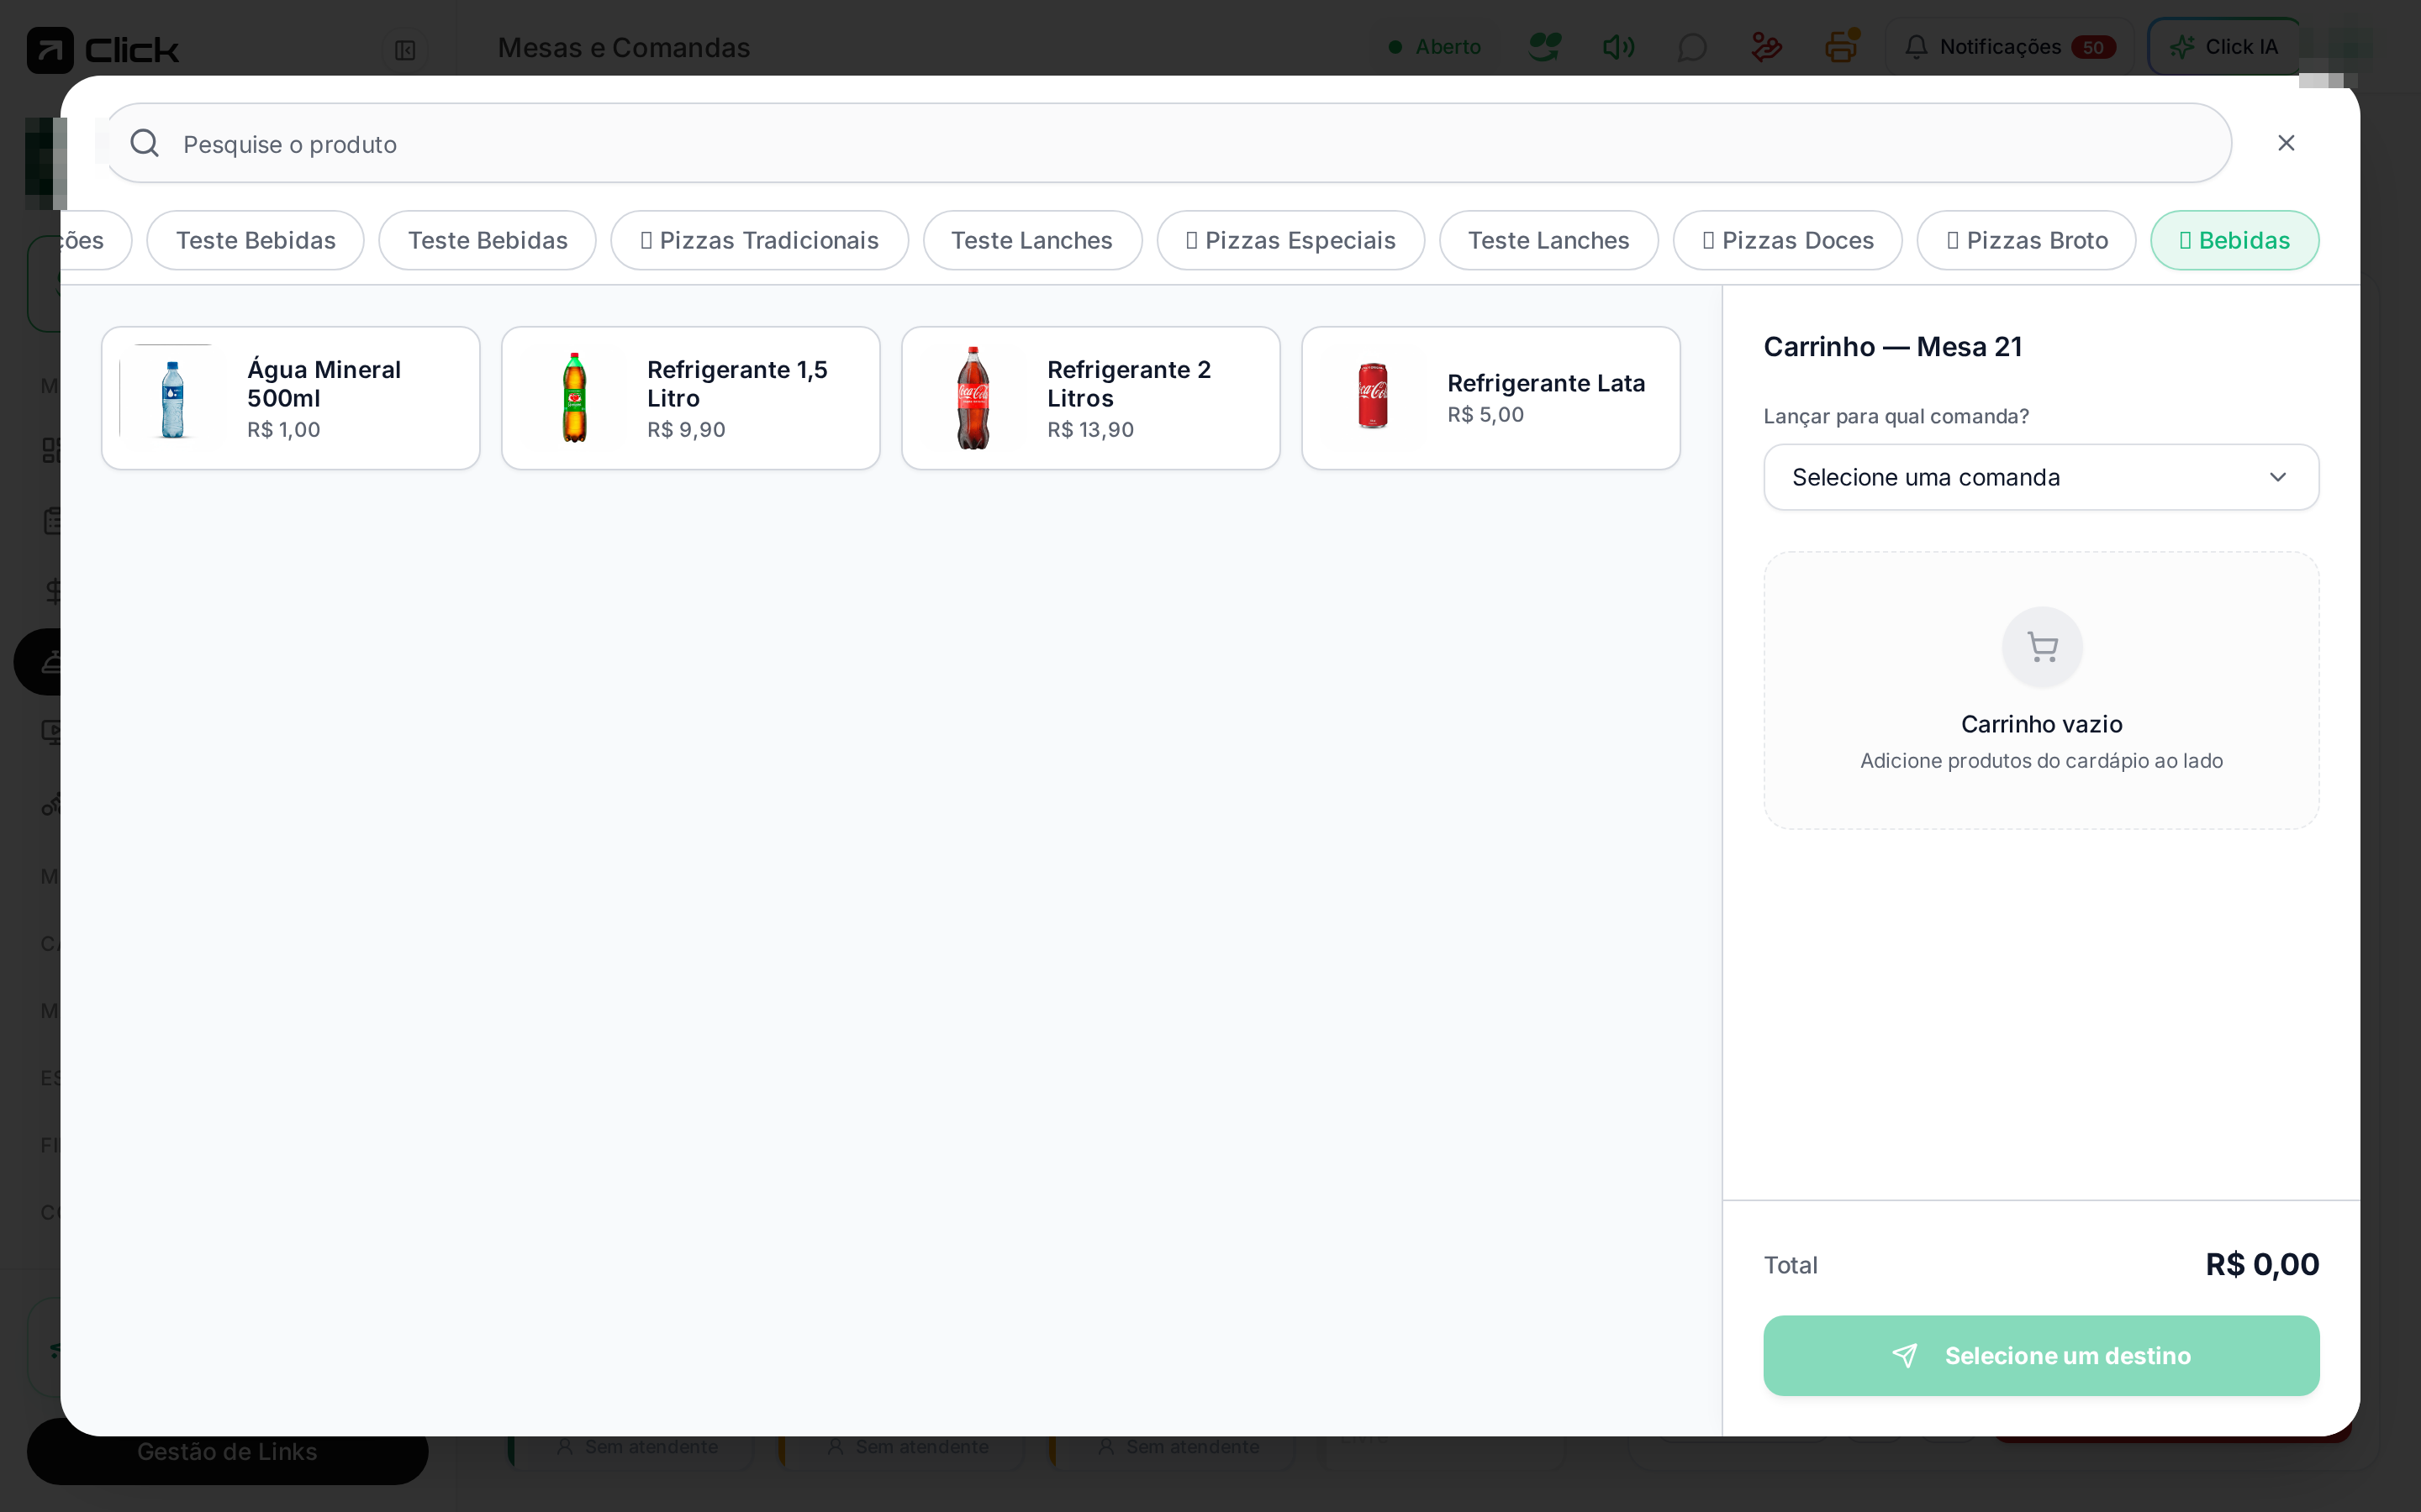
Task: Open the orange printer icon in the header
Action: click(1841, 47)
